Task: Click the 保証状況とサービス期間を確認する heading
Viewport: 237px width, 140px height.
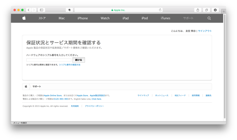Action: click(x=63, y=42)
